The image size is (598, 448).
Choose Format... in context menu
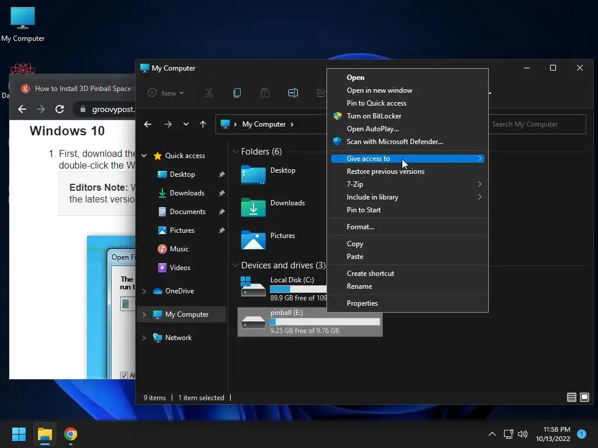(x=408, y=227)
